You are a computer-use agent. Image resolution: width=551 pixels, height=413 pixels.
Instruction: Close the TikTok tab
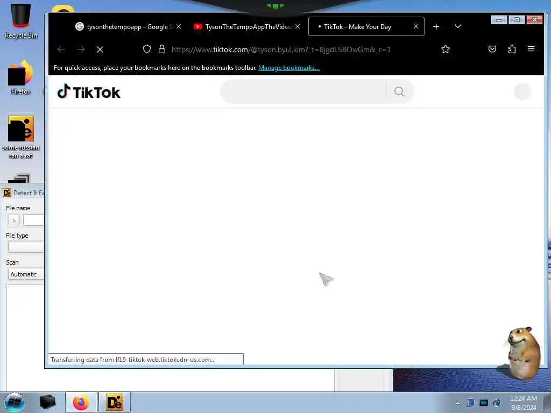(x=416, y=27)
